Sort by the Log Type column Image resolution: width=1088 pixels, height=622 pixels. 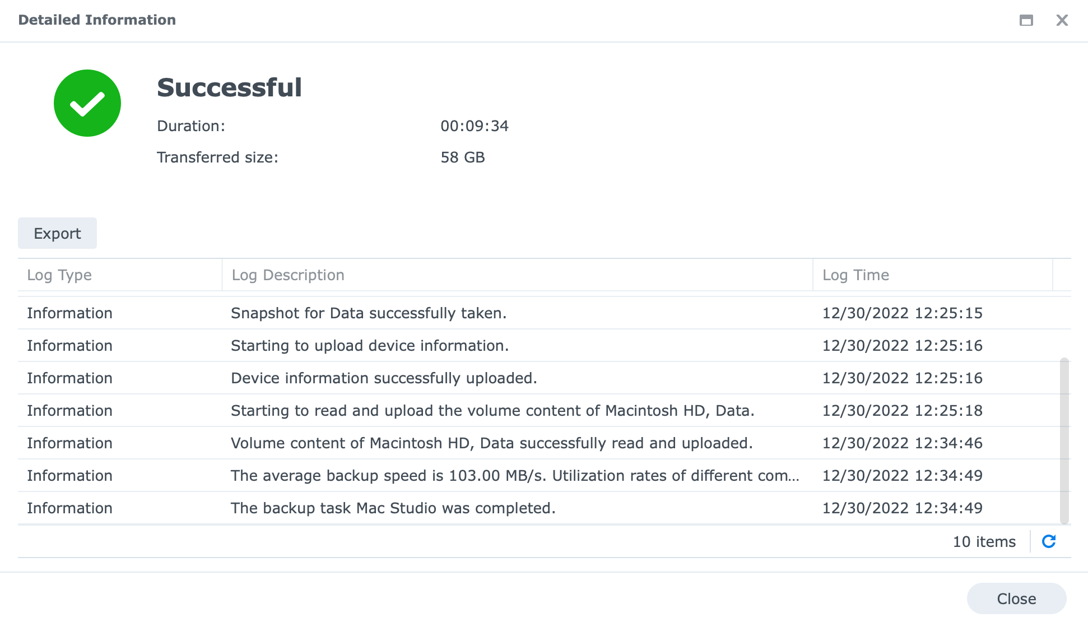point(120,275)
